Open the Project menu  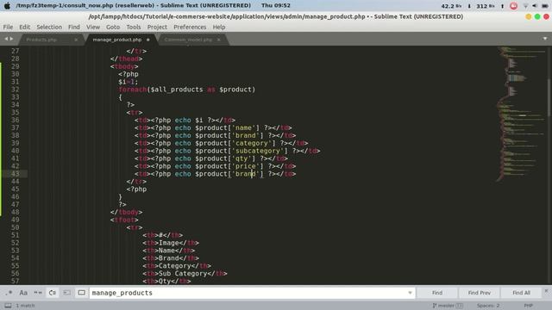coord(157,27)
